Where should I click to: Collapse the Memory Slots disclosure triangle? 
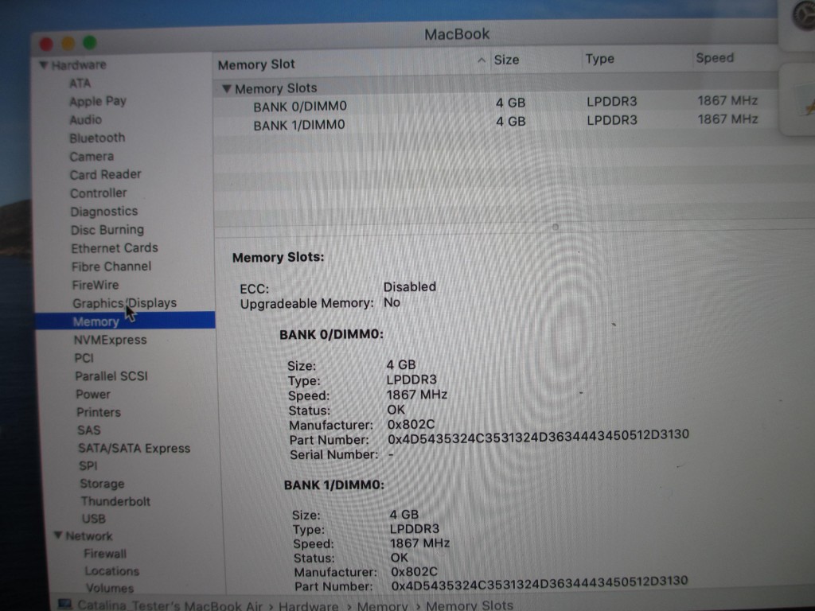pos(227,88)
